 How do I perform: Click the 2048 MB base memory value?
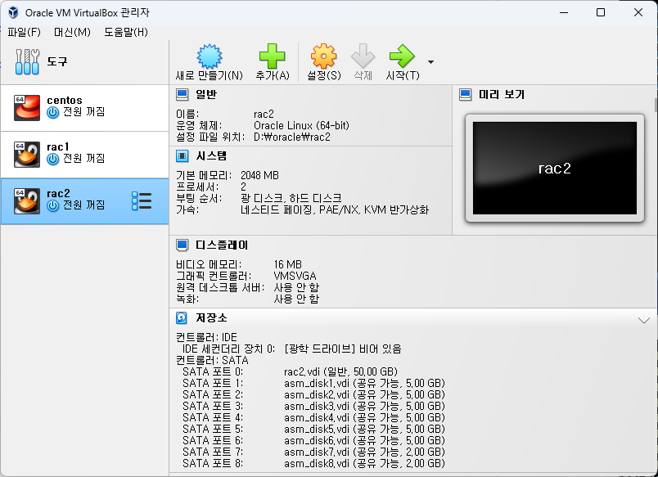(x=259, y=175)
